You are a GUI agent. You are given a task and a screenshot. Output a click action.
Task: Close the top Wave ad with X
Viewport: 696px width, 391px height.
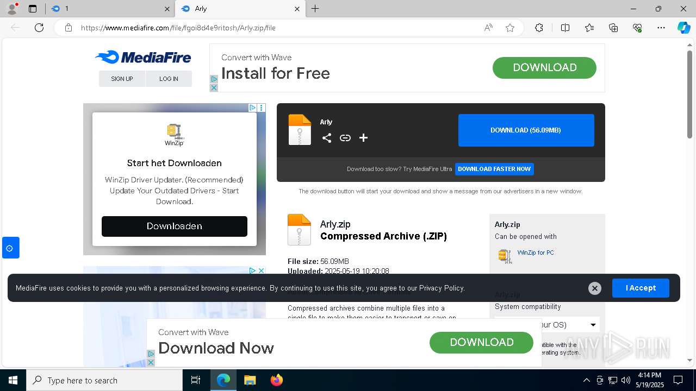[214, 88]
